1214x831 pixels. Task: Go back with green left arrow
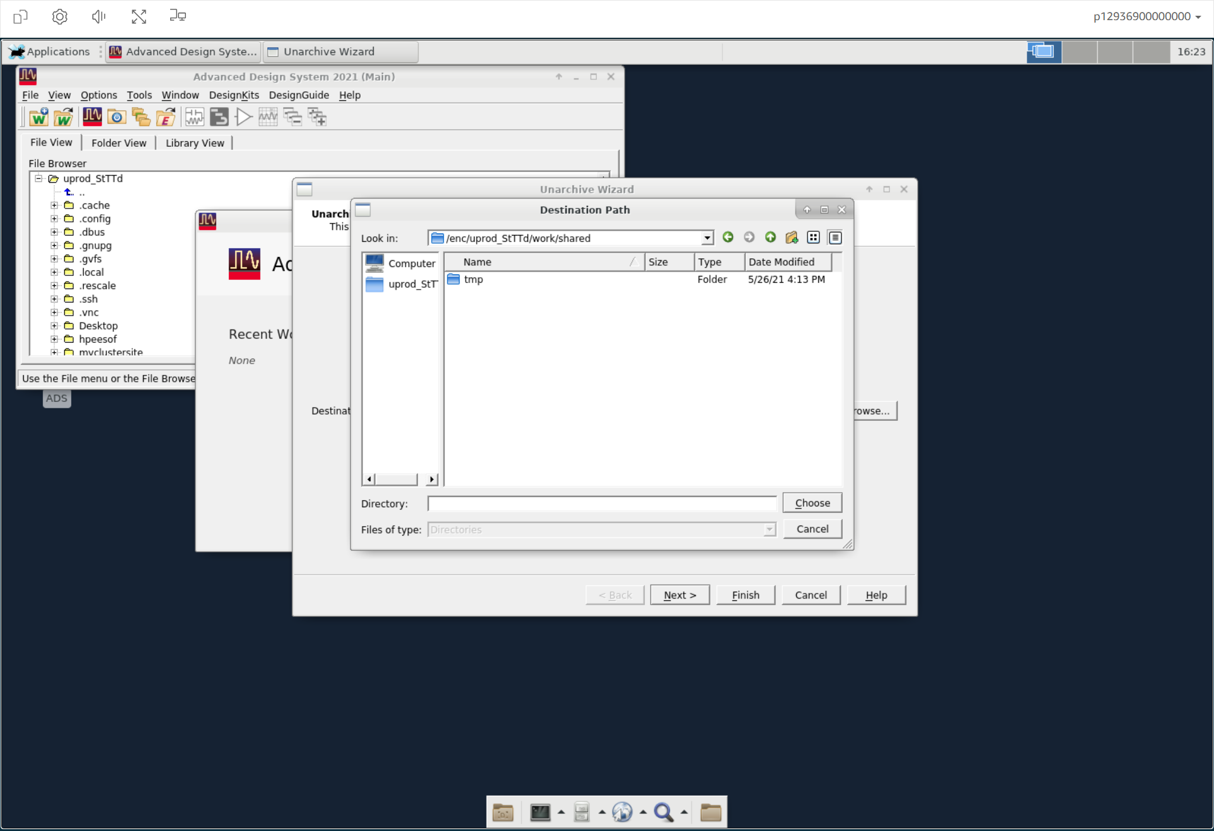click(727, 238)
